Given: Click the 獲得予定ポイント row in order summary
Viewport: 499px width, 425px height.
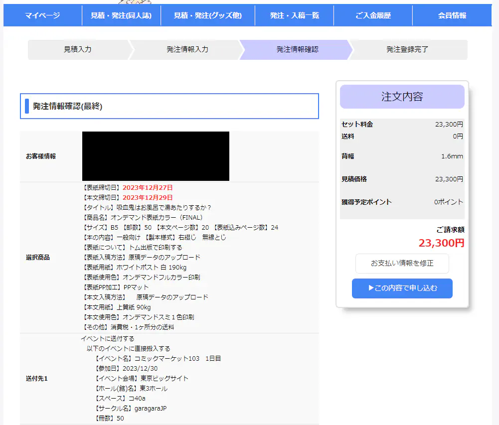Looking at the screenshot, I should tap(402, 202).
